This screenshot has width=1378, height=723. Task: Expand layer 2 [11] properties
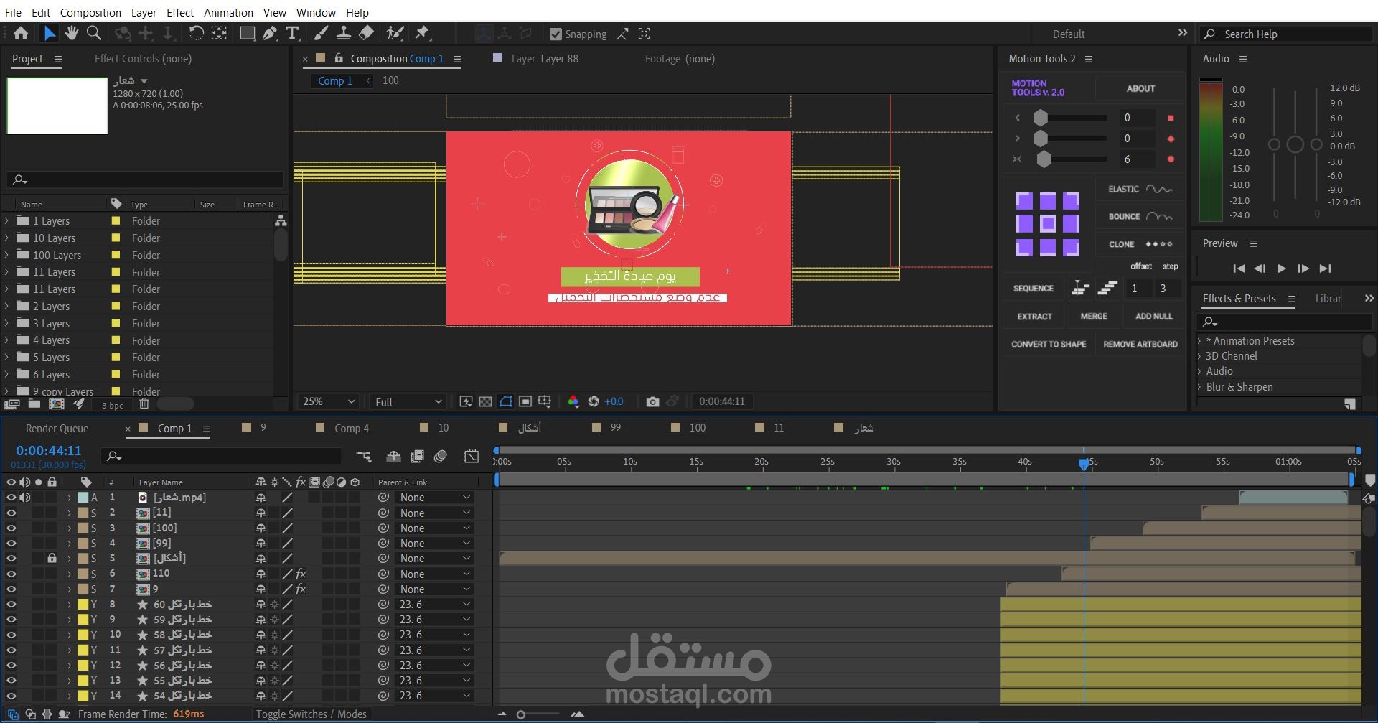point(69,513)
